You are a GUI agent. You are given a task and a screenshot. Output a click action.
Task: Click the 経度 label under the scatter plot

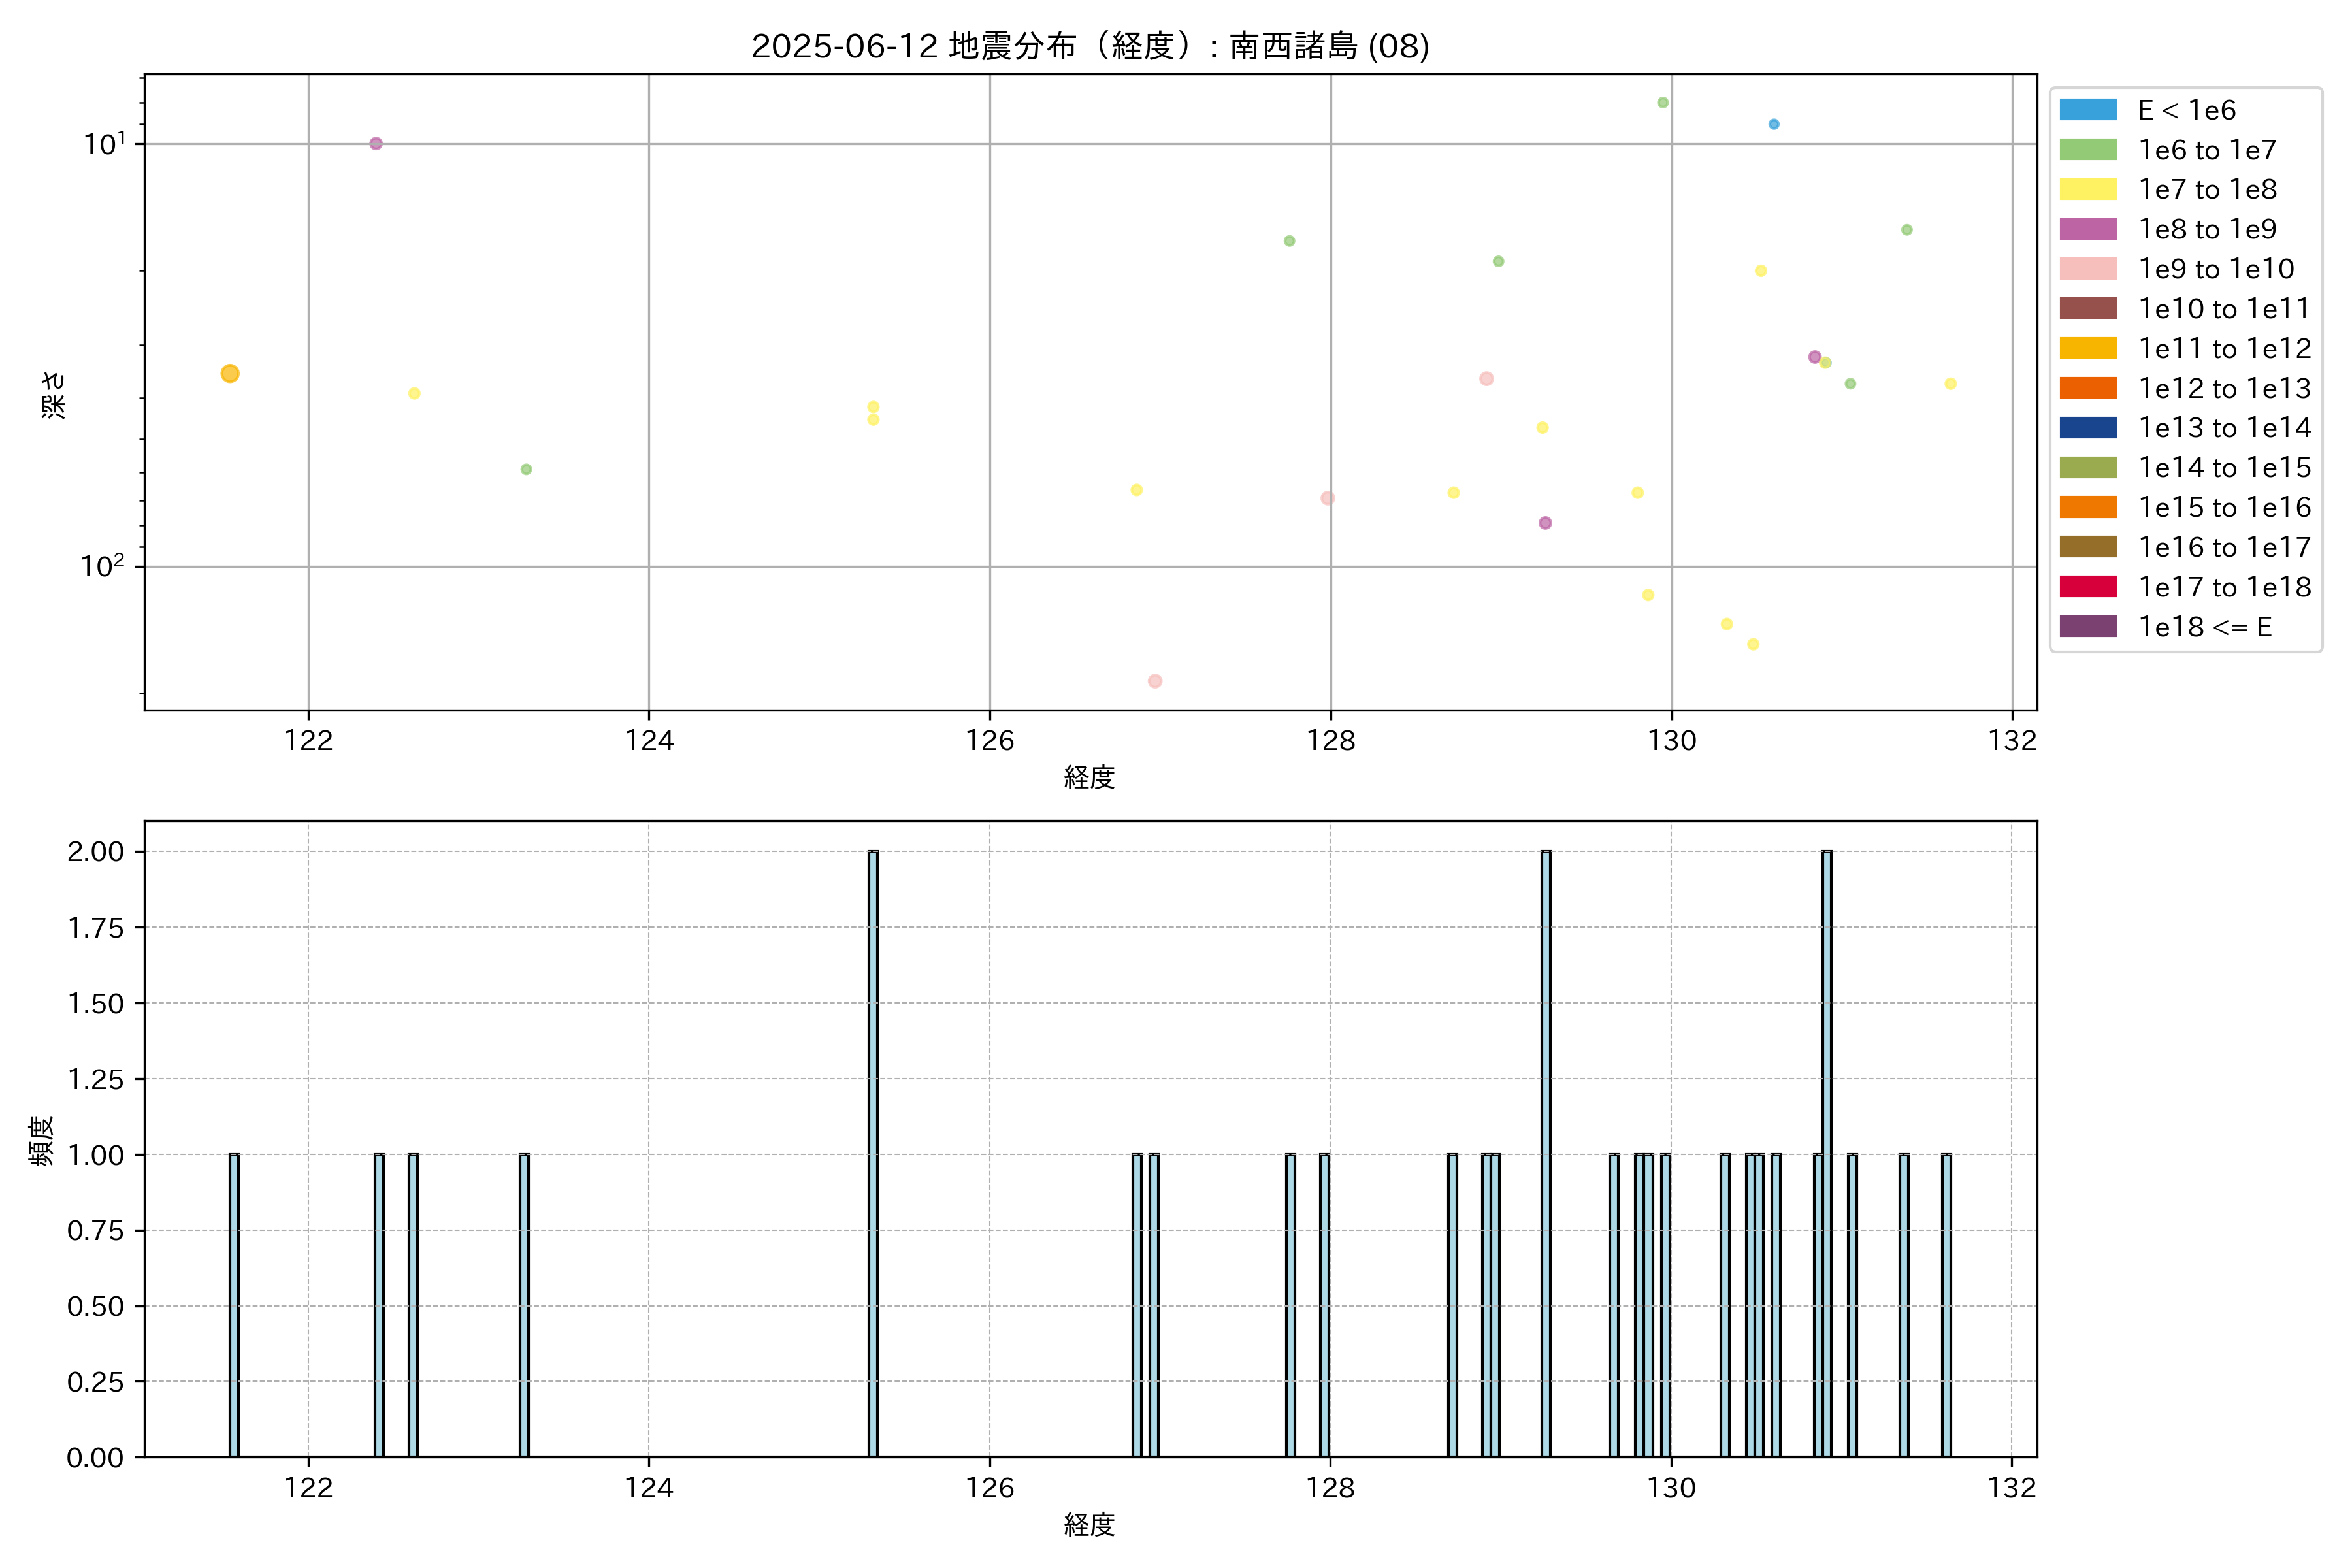(1089, 777)
